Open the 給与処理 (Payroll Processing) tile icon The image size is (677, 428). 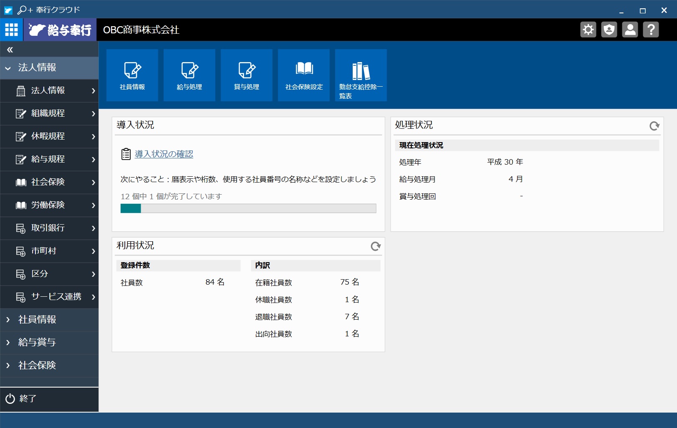click(189, 71)
